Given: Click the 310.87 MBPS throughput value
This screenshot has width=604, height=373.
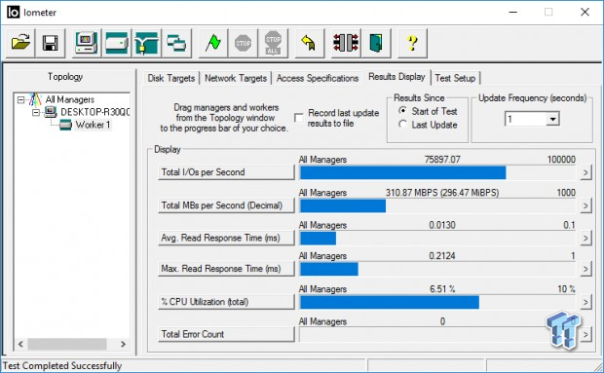Looking at the screenshot, I should pos(442,193).
